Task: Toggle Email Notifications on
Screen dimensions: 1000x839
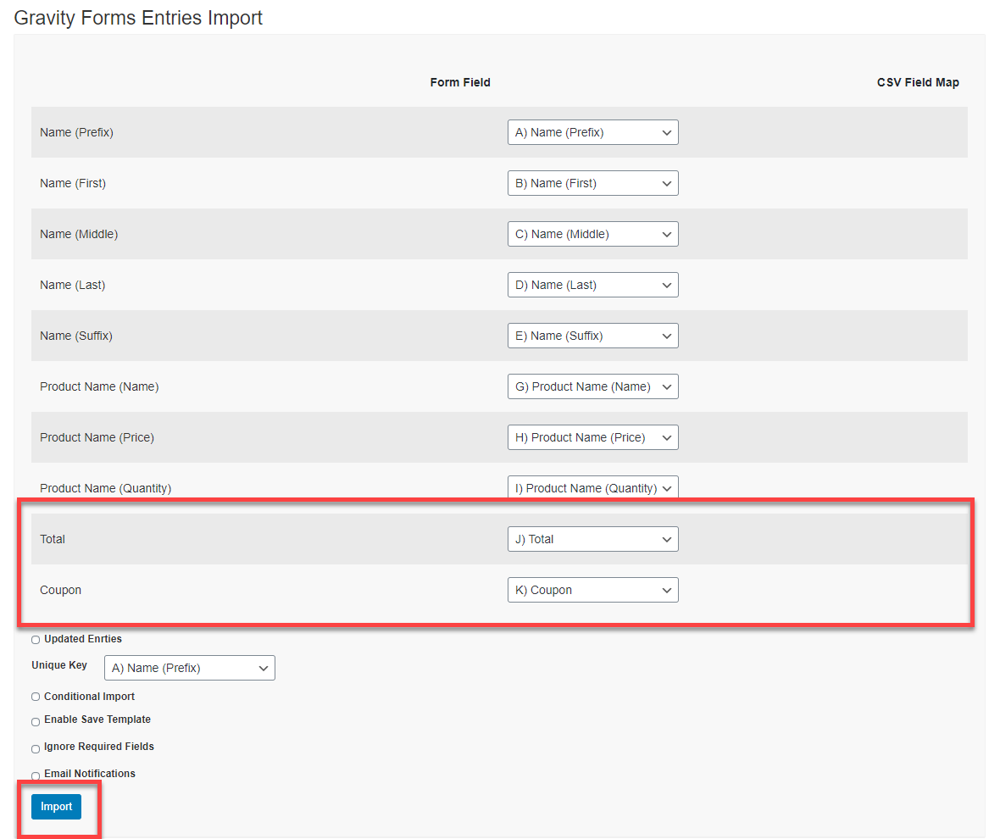Action: click(35, 775)
